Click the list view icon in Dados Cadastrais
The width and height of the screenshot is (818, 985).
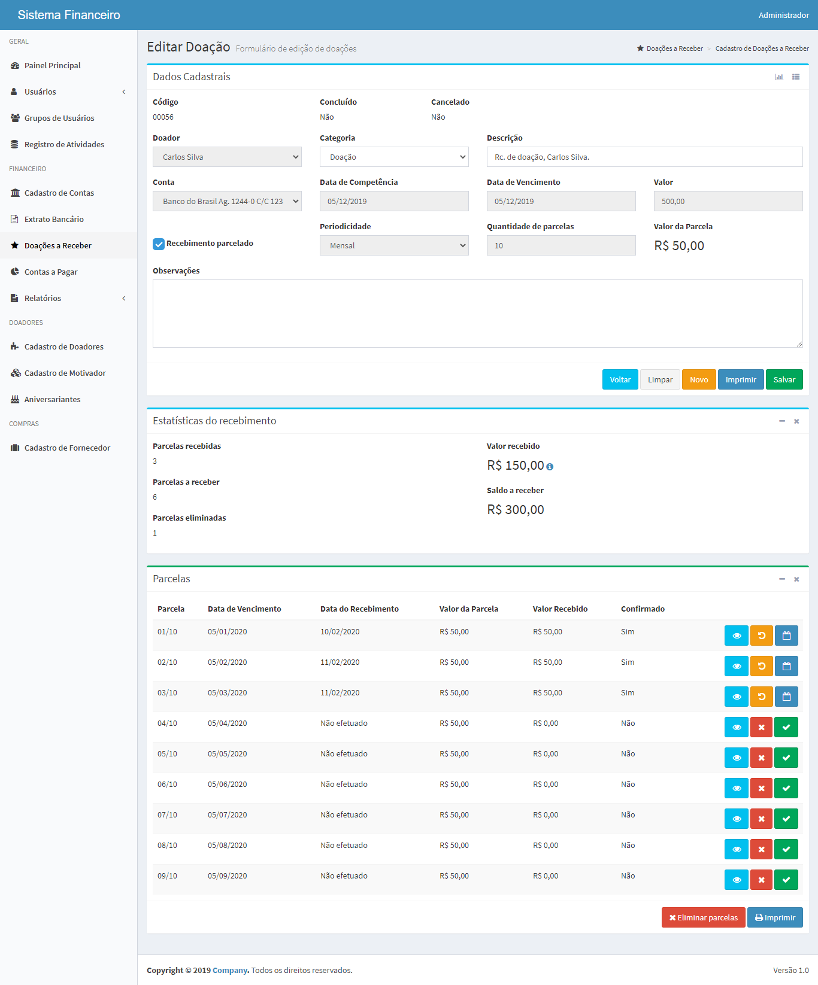(796, 77)
